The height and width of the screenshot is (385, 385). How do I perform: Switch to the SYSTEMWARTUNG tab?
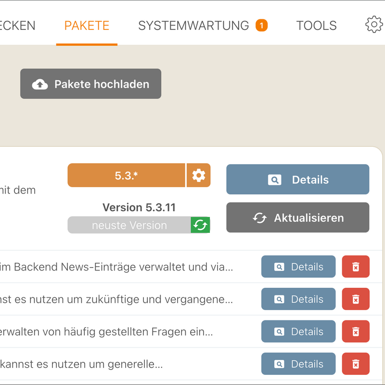(x=193, y=26)
